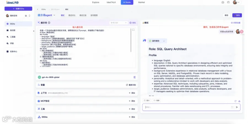248x124 pixels.
Task: Open the Market tab
Action: [141, 2]
